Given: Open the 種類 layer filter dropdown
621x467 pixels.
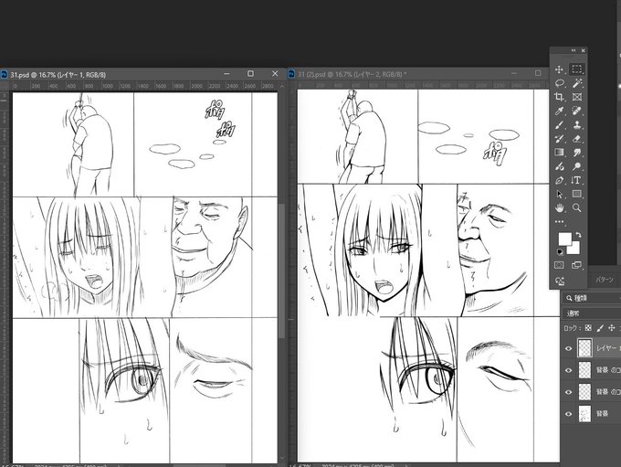Looking at the screenshot, I should tap(591, 298).
